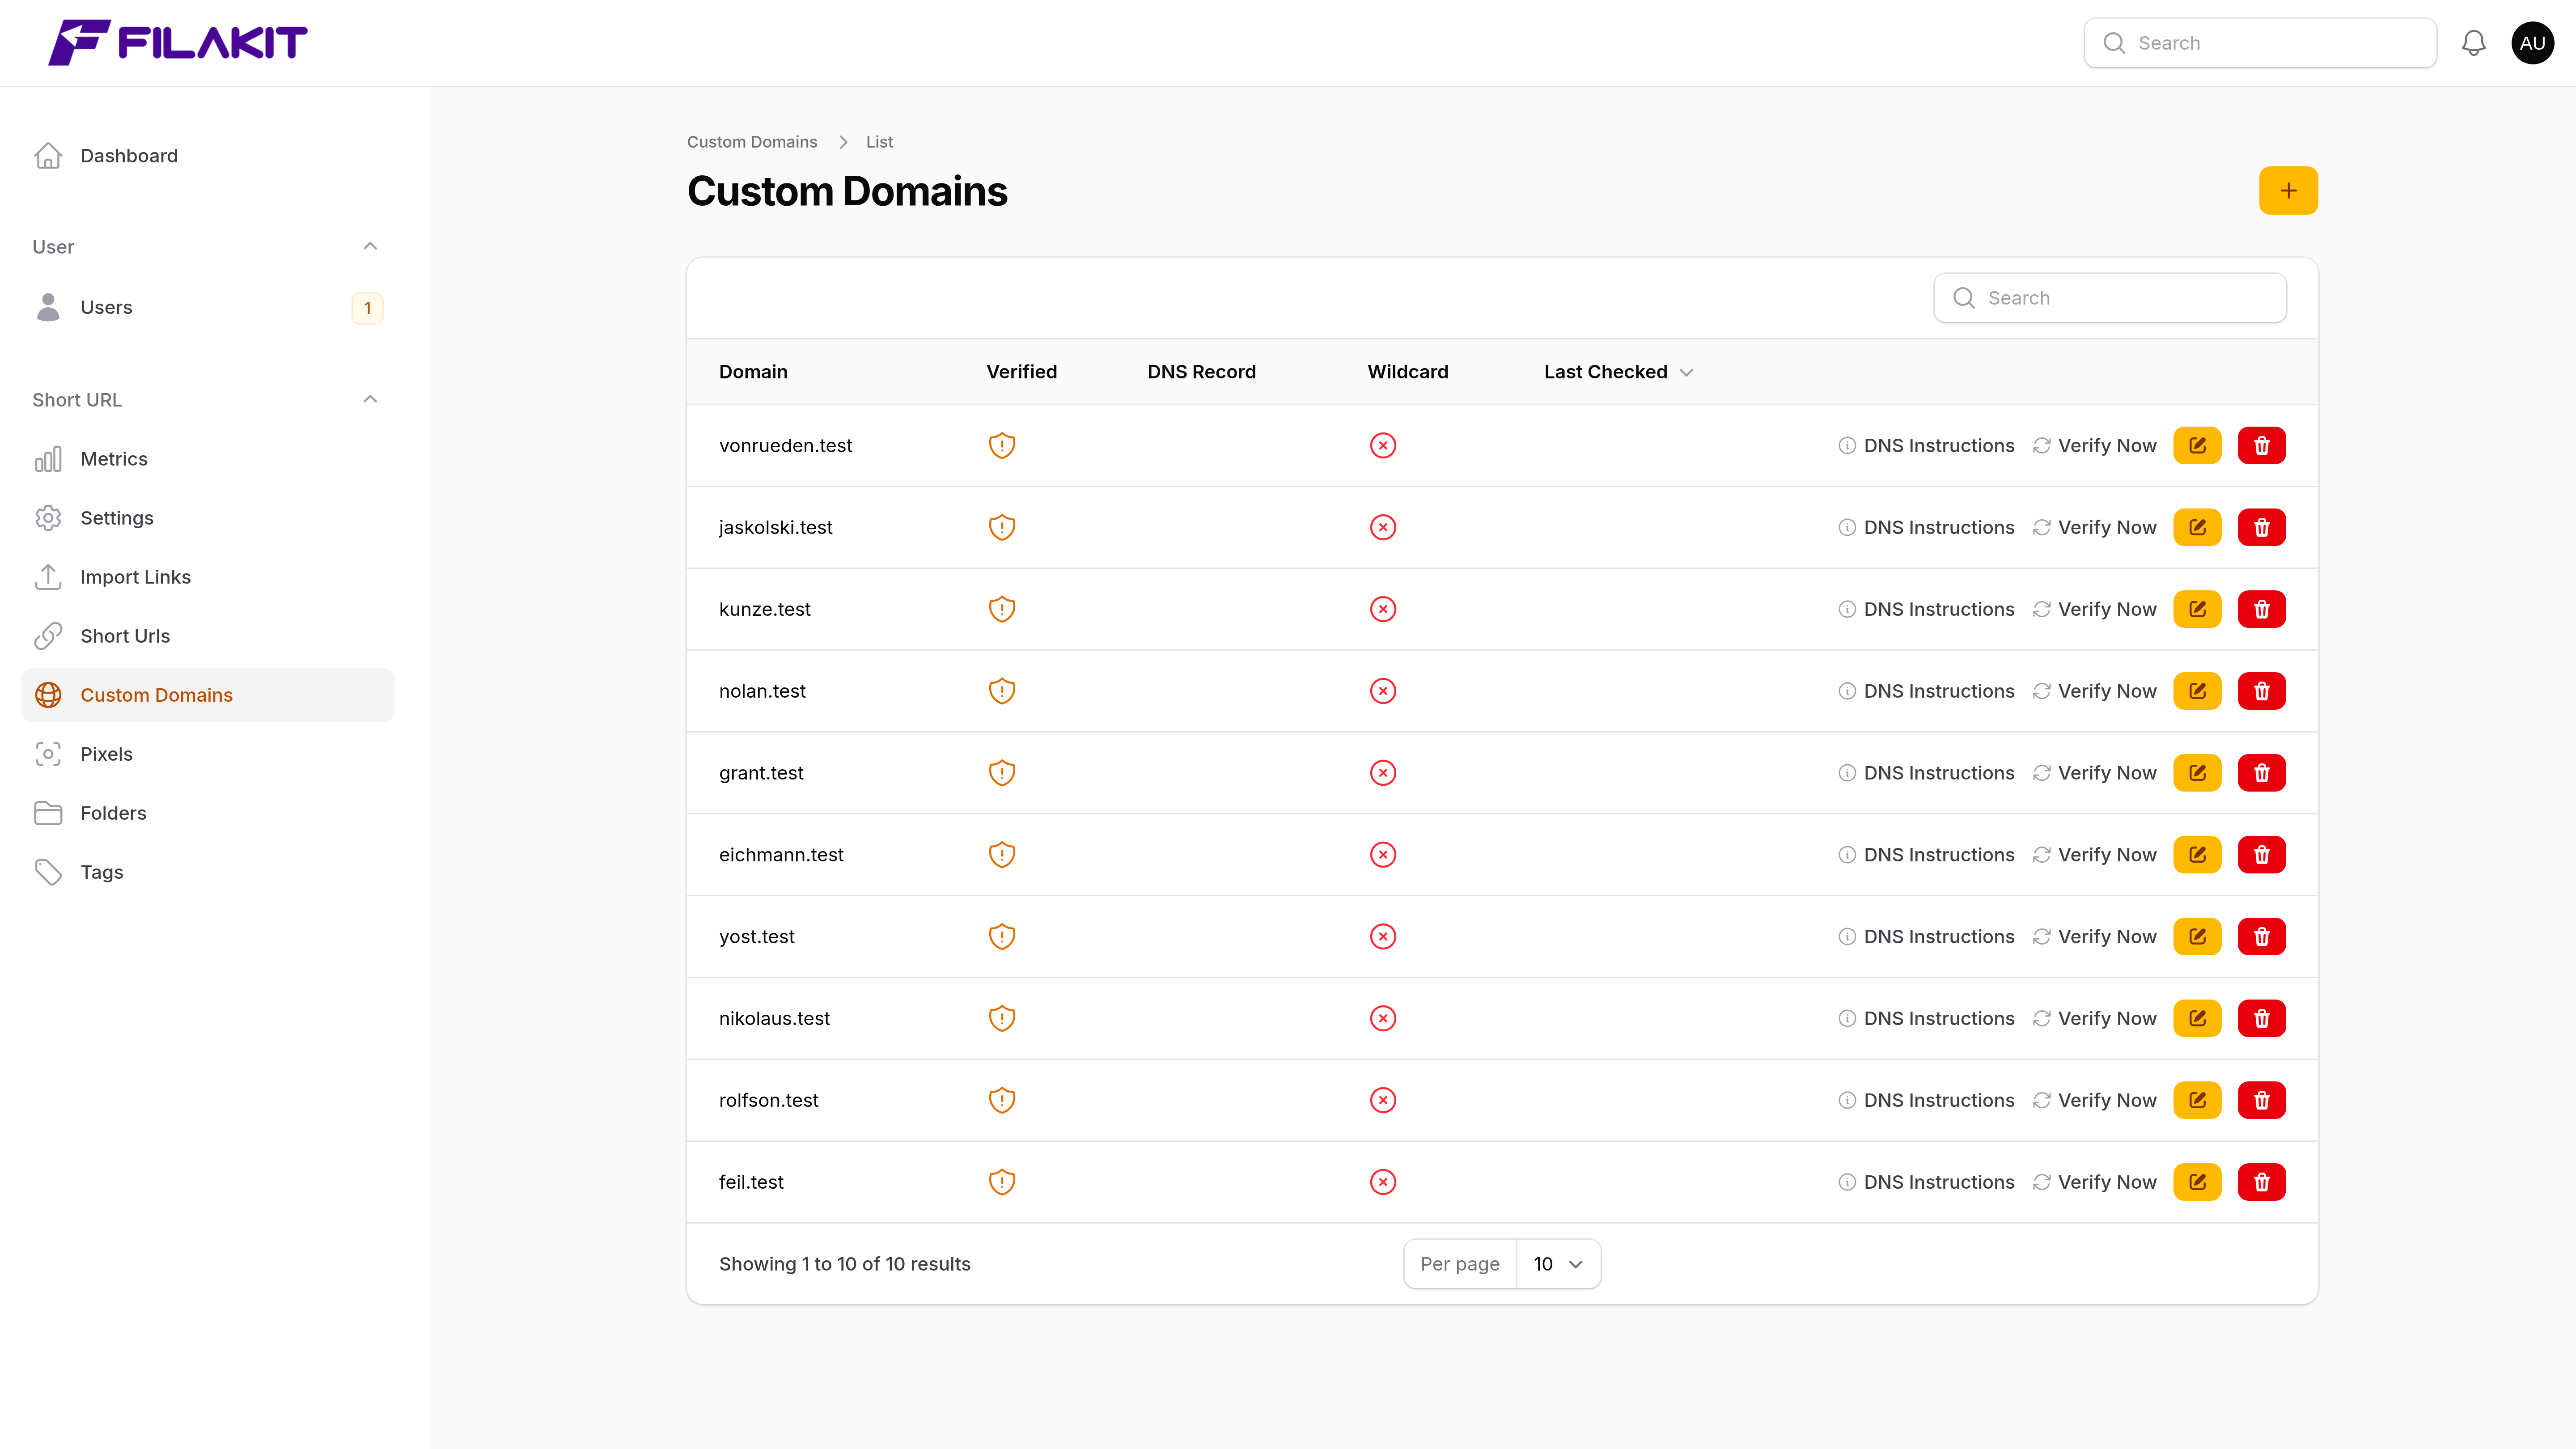Open Import Links in sidebar
The image size is (2576, 1449).
coord(208,577)
